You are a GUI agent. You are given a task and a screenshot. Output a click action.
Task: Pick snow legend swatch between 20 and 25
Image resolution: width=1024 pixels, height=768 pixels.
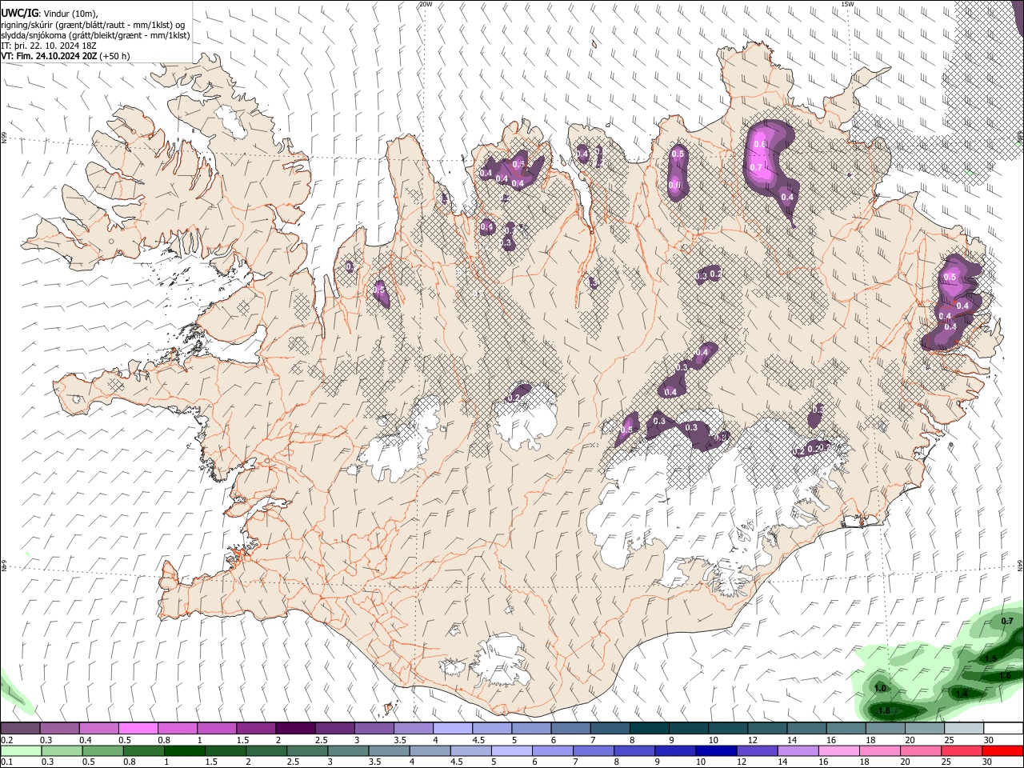click(924, 729)
